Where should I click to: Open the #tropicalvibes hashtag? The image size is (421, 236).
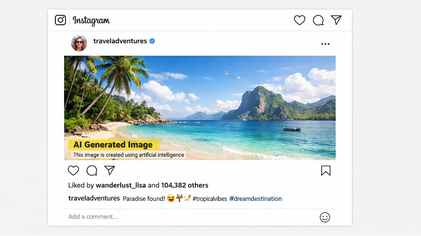click(209, 199)
